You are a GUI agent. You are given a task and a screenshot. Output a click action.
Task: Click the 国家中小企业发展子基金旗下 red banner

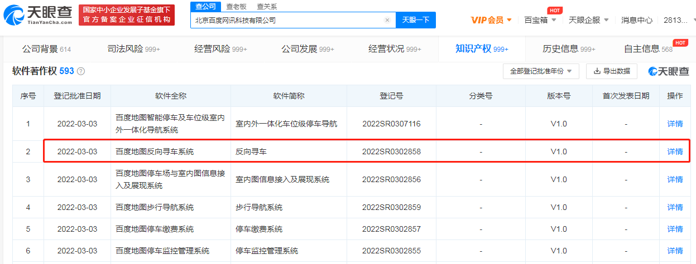(x=126, y=15)
